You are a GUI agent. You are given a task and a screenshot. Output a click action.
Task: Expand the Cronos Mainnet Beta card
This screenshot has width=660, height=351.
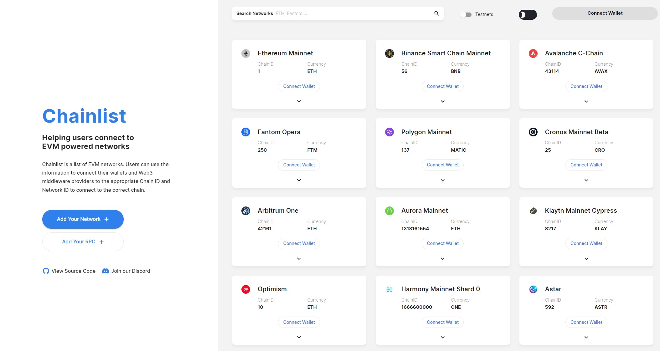pos(586,180)
